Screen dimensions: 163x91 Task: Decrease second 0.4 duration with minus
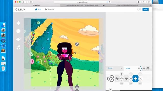(x=131, y=83)
